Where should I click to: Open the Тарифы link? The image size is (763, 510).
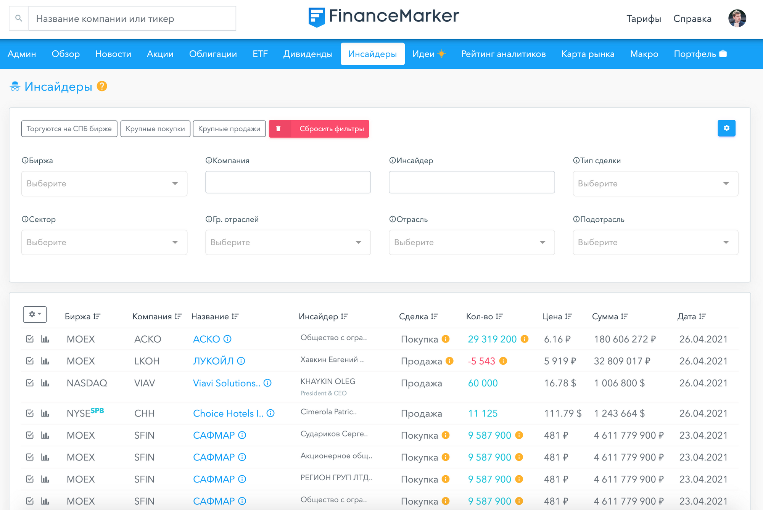tap(644, 18)
